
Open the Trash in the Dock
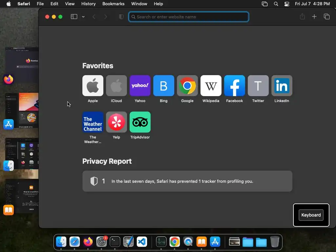coord(275,242)
